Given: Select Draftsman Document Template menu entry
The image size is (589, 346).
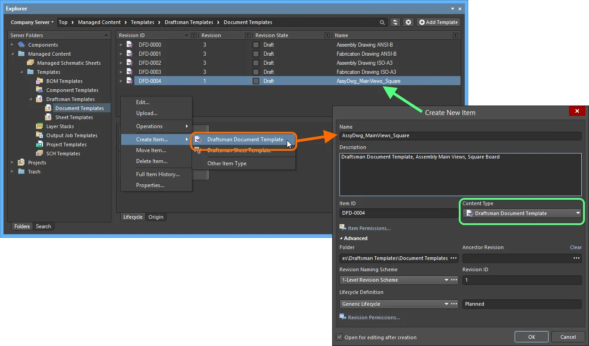Looking at the screenshot, I should 244,139.
